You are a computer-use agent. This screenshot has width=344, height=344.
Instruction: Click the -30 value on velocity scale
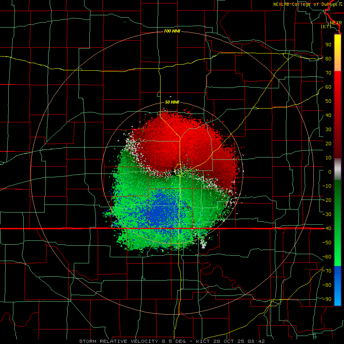327,214
